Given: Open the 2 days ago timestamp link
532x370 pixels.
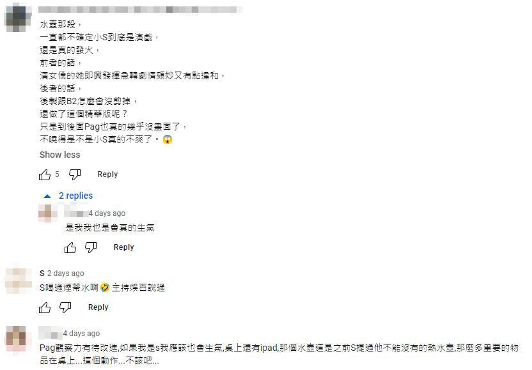Looking at the screenshot, I should tap(65, 274).
